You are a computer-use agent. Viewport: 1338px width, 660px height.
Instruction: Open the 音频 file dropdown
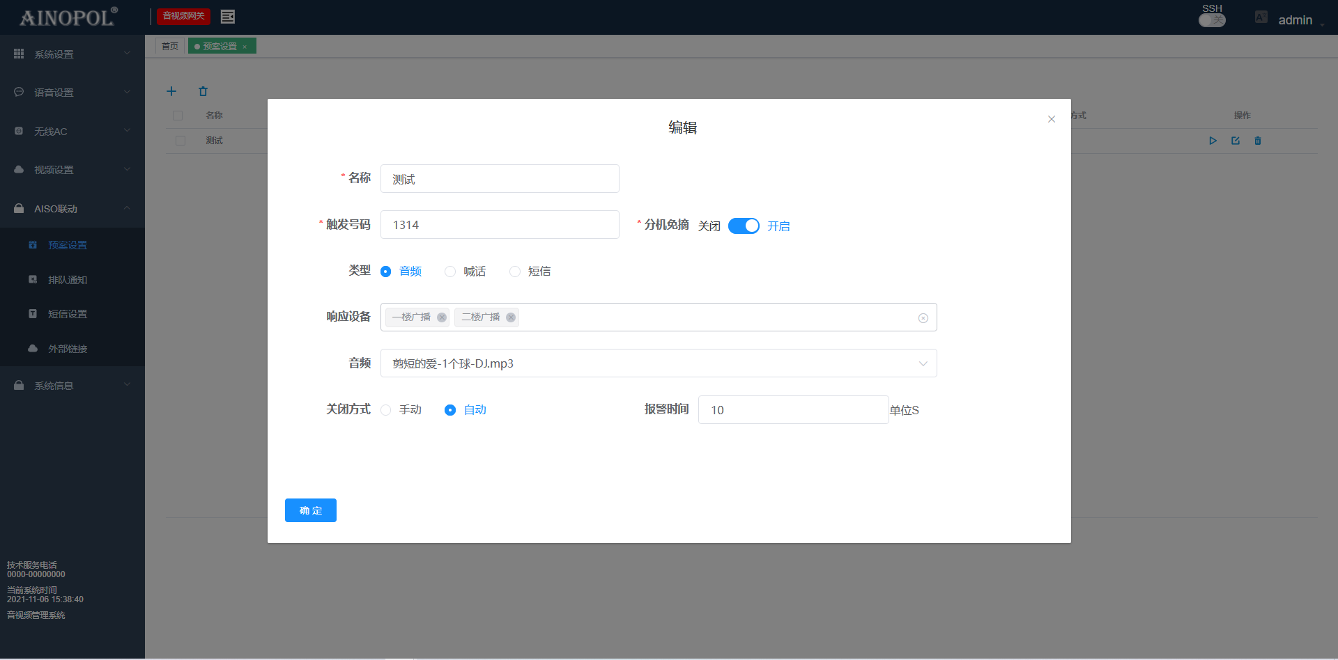pos(658,363)
